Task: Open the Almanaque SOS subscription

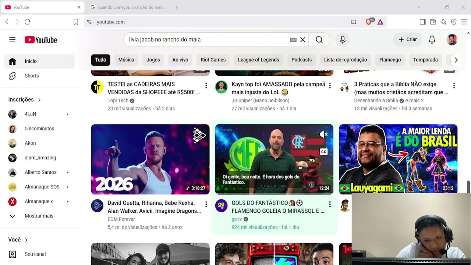Action: point(40,187)
